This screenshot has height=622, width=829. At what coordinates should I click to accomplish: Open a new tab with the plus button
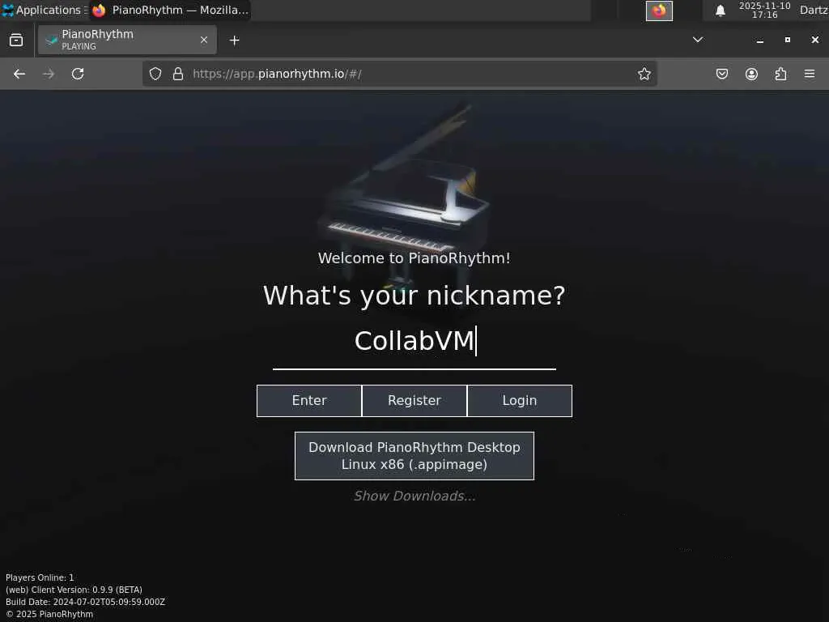click(x=234, y=40)
